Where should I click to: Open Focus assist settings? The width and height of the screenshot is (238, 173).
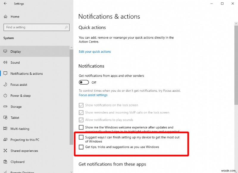(19, 85)
